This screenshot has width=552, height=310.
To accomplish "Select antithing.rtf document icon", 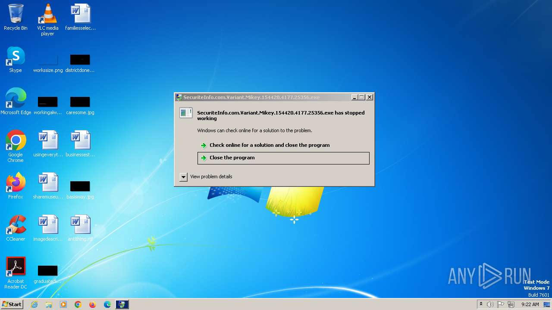I will click(x=80, y=228).
